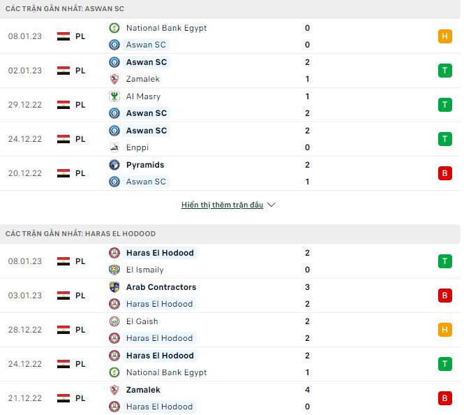Screen dimensions: 464x415
Task: Click the orange H badge for the El Gaish match
Action: [445, 330]
